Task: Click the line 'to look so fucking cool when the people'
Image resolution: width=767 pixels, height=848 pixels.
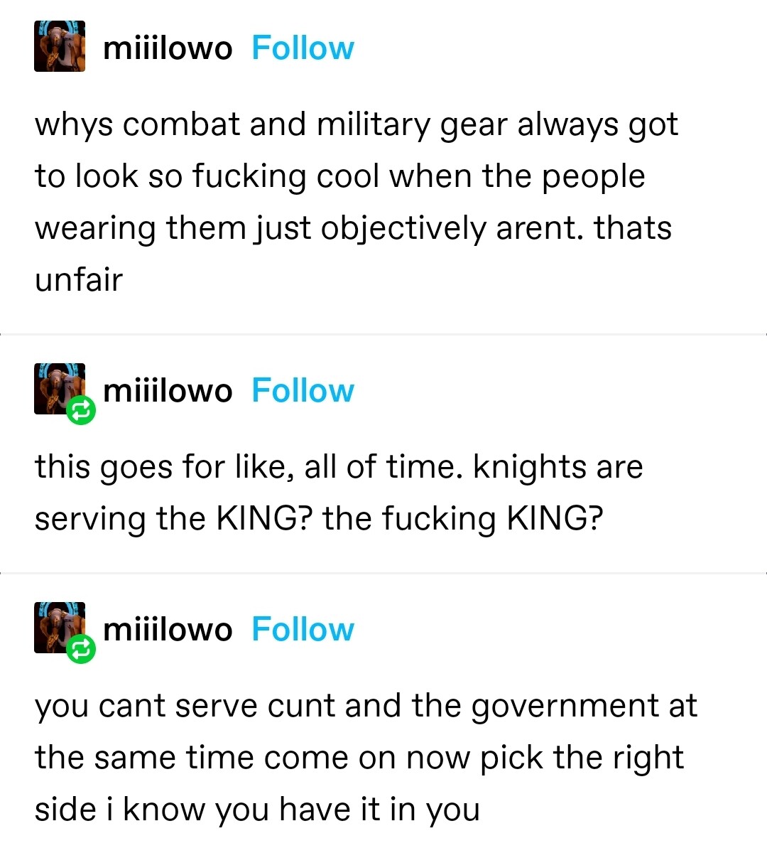Action: (340, 177)
